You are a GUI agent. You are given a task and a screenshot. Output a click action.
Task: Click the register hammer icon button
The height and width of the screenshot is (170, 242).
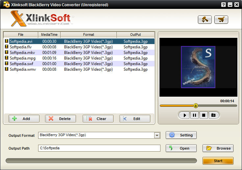(205, 19)
